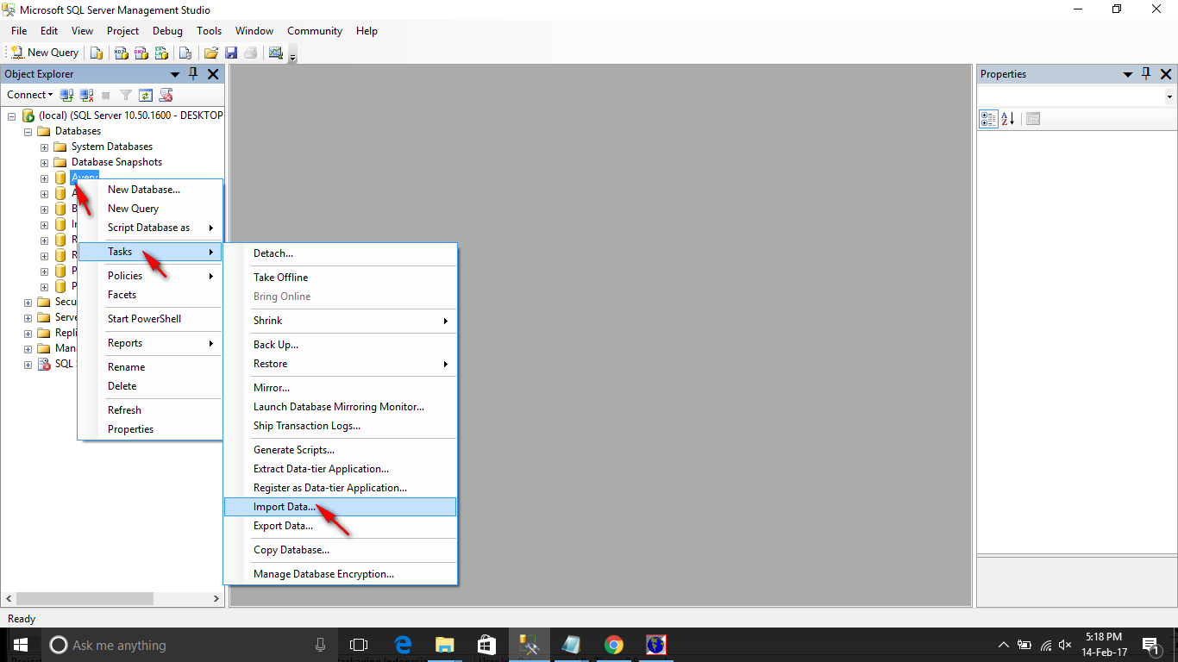Click the New Query button

click(43, 53)
